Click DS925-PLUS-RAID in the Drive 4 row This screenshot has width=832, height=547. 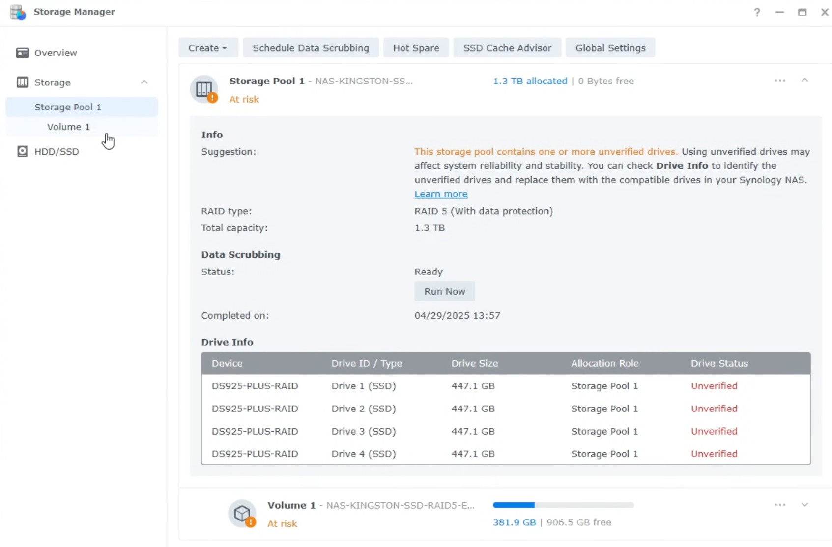(x=255, y=454)
